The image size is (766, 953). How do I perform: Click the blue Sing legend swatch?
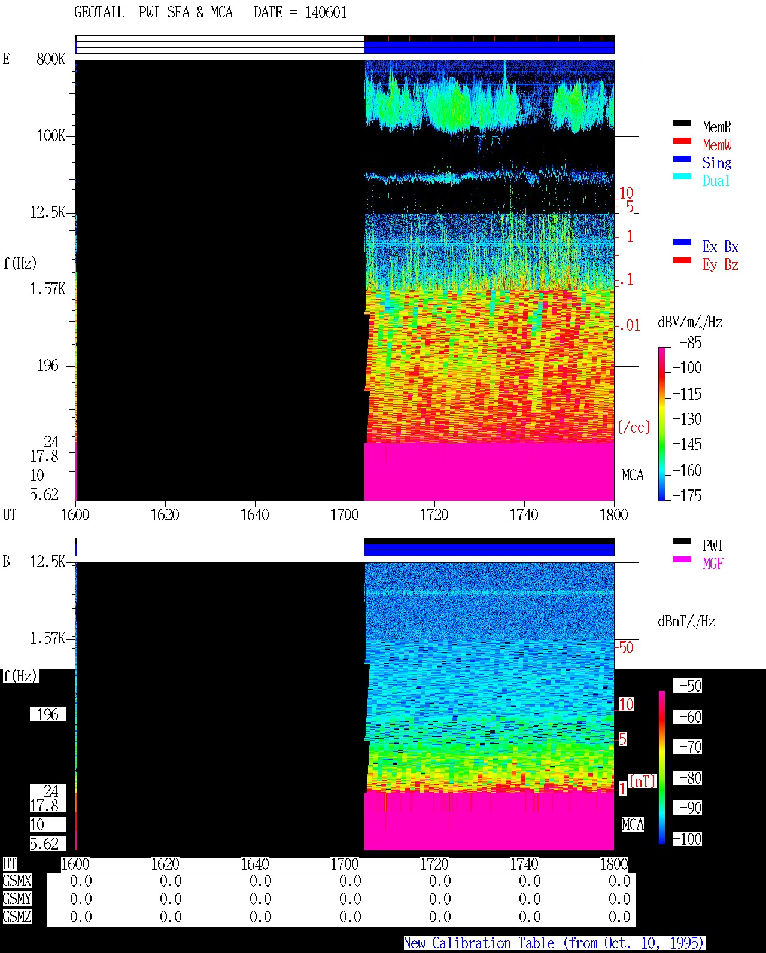(x=682, y=159)
